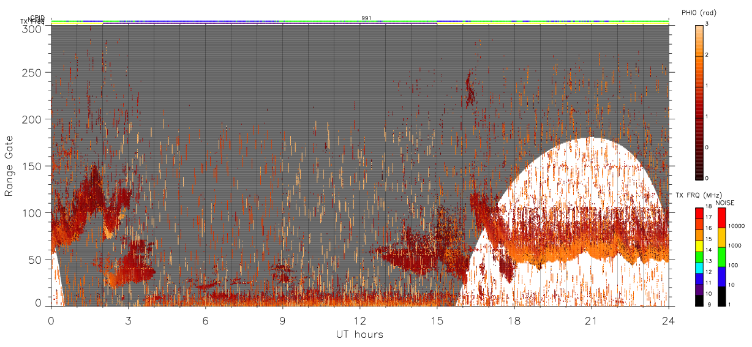Click the '100' label on NOISE legend
Screen dimensions: 752x347
(733, 266)
